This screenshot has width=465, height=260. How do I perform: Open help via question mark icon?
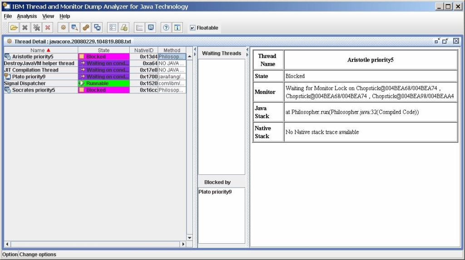(x=166, y=28)
